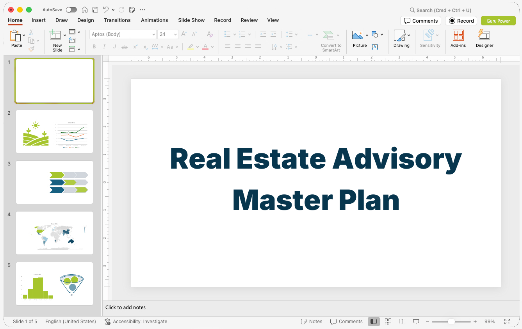The width and height of the screenshot is (522, 329).
Task: Toggle Bold formatting
Action: (94, 47)
